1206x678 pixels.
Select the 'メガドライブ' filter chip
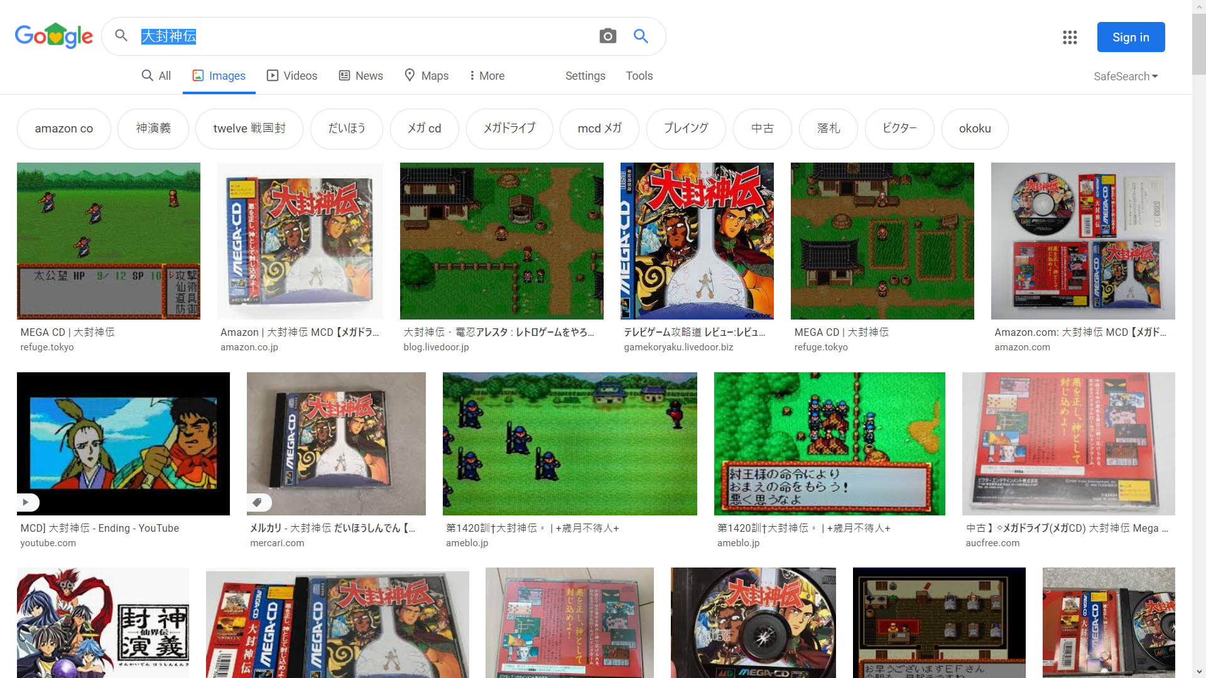point(509,129)
